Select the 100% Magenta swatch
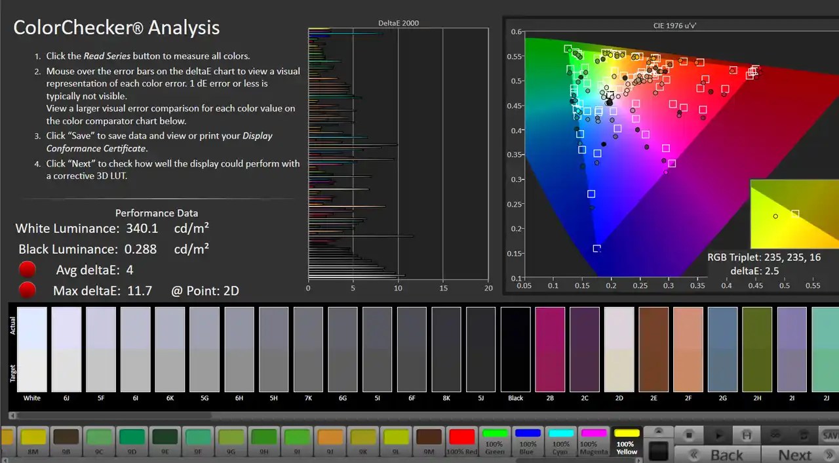839x463 pixels. click(x=594, y=441)
